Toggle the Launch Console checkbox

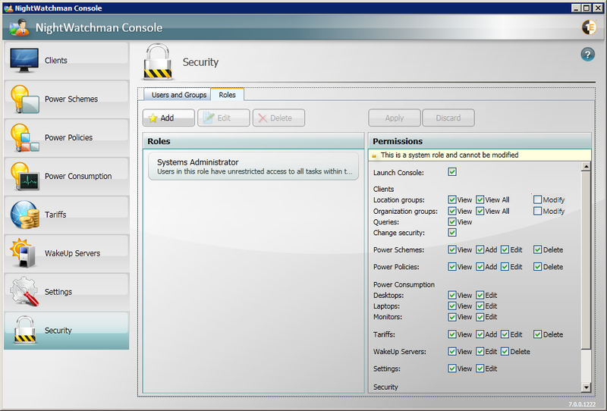tap(452, 172)
